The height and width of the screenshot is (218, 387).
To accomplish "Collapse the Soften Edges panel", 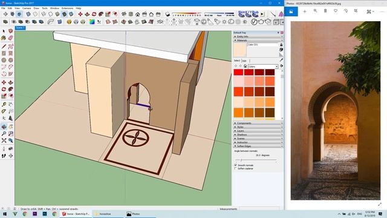I will pos(258,146).
